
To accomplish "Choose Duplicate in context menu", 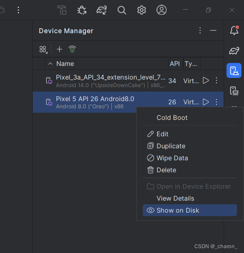I will point(190,146).
